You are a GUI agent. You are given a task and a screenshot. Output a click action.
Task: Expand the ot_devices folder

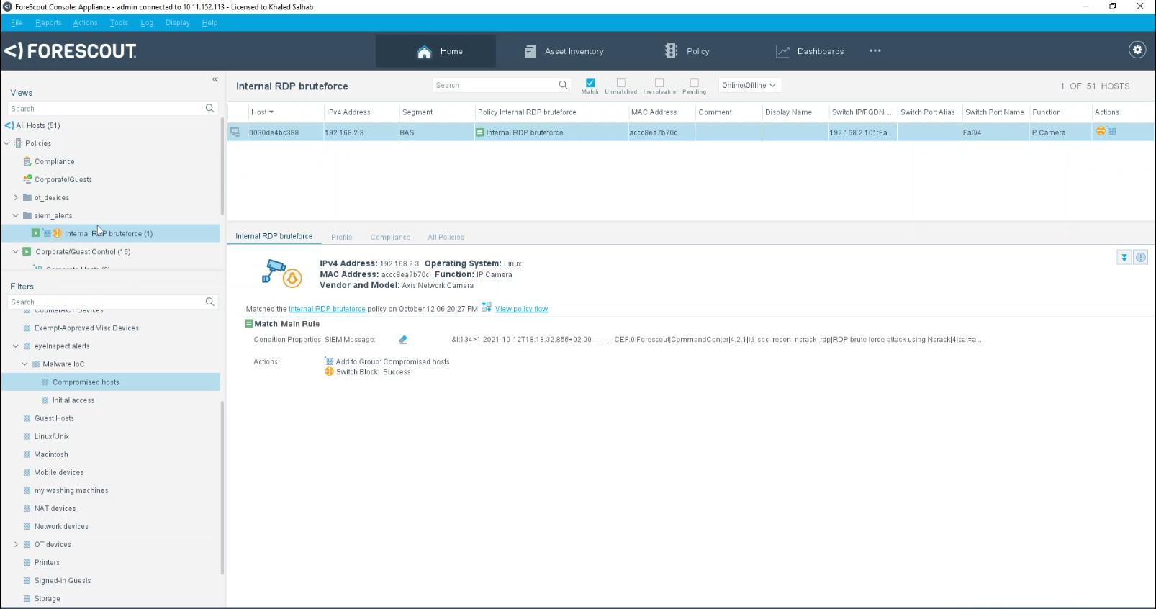pos(16,197)
